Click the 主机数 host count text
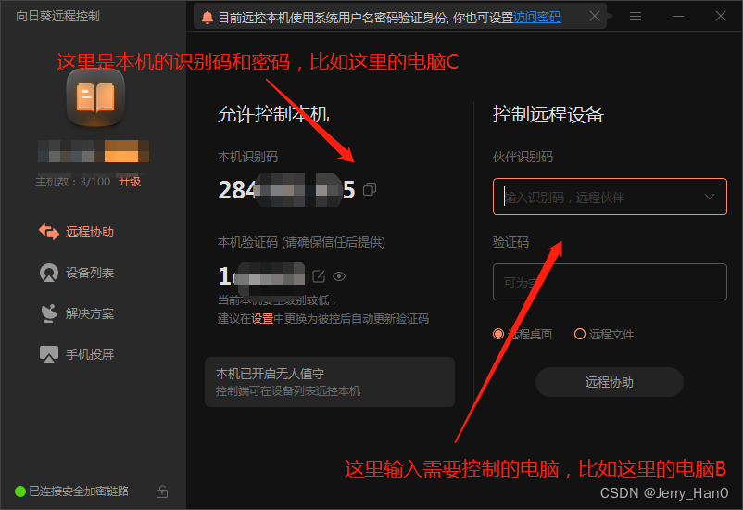The image size is (743, 510). (x=72, y=182)
